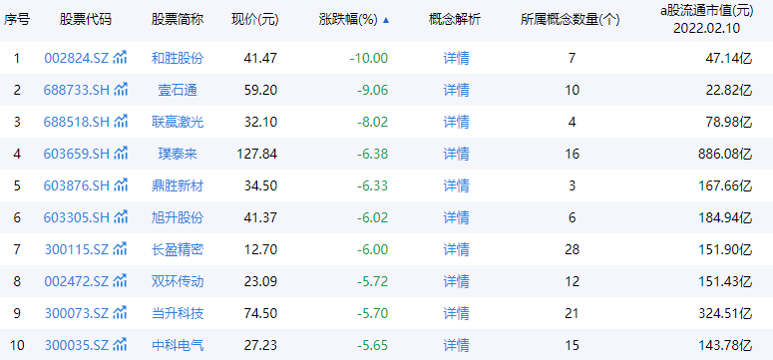This screenshot has height=360, width=773.
Task: Open chart icon beside 002472.SZ
Action: click(121, 281)
